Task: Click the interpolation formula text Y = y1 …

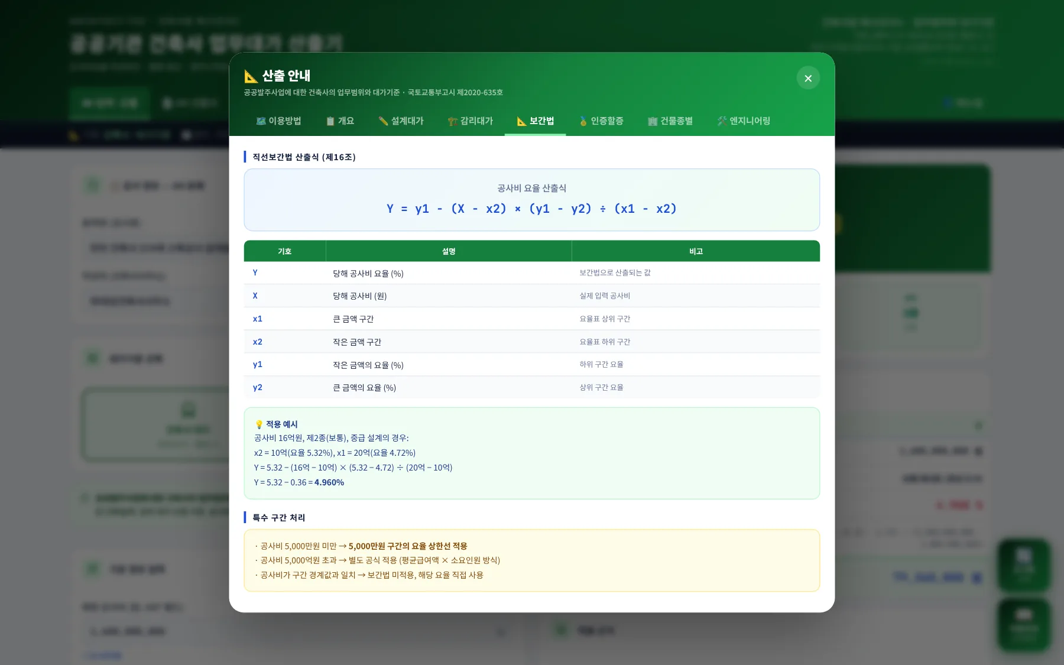Action: click(531, 209)
